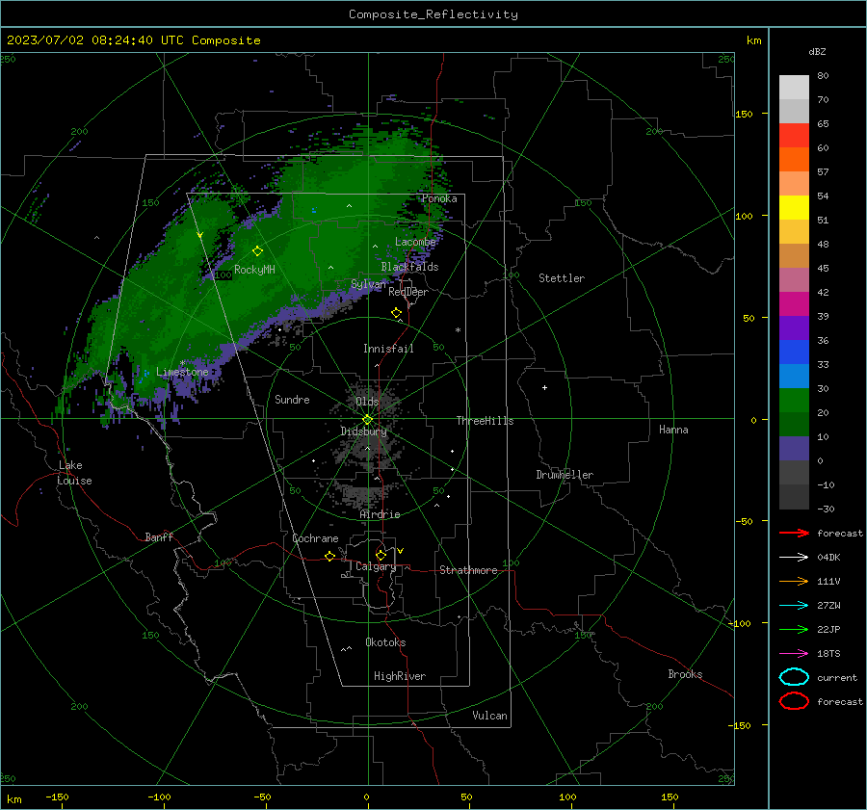This screenshot has height=810, width=867.
Task: Click the green 20 dBZ color swatch
Action: (794, 400)
